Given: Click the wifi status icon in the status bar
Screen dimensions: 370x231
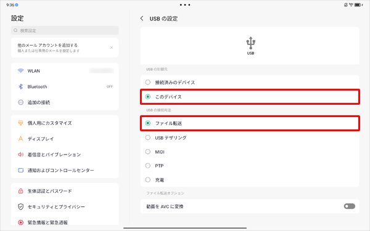Looking at the screenshot, I should click(x=351, y=5).
